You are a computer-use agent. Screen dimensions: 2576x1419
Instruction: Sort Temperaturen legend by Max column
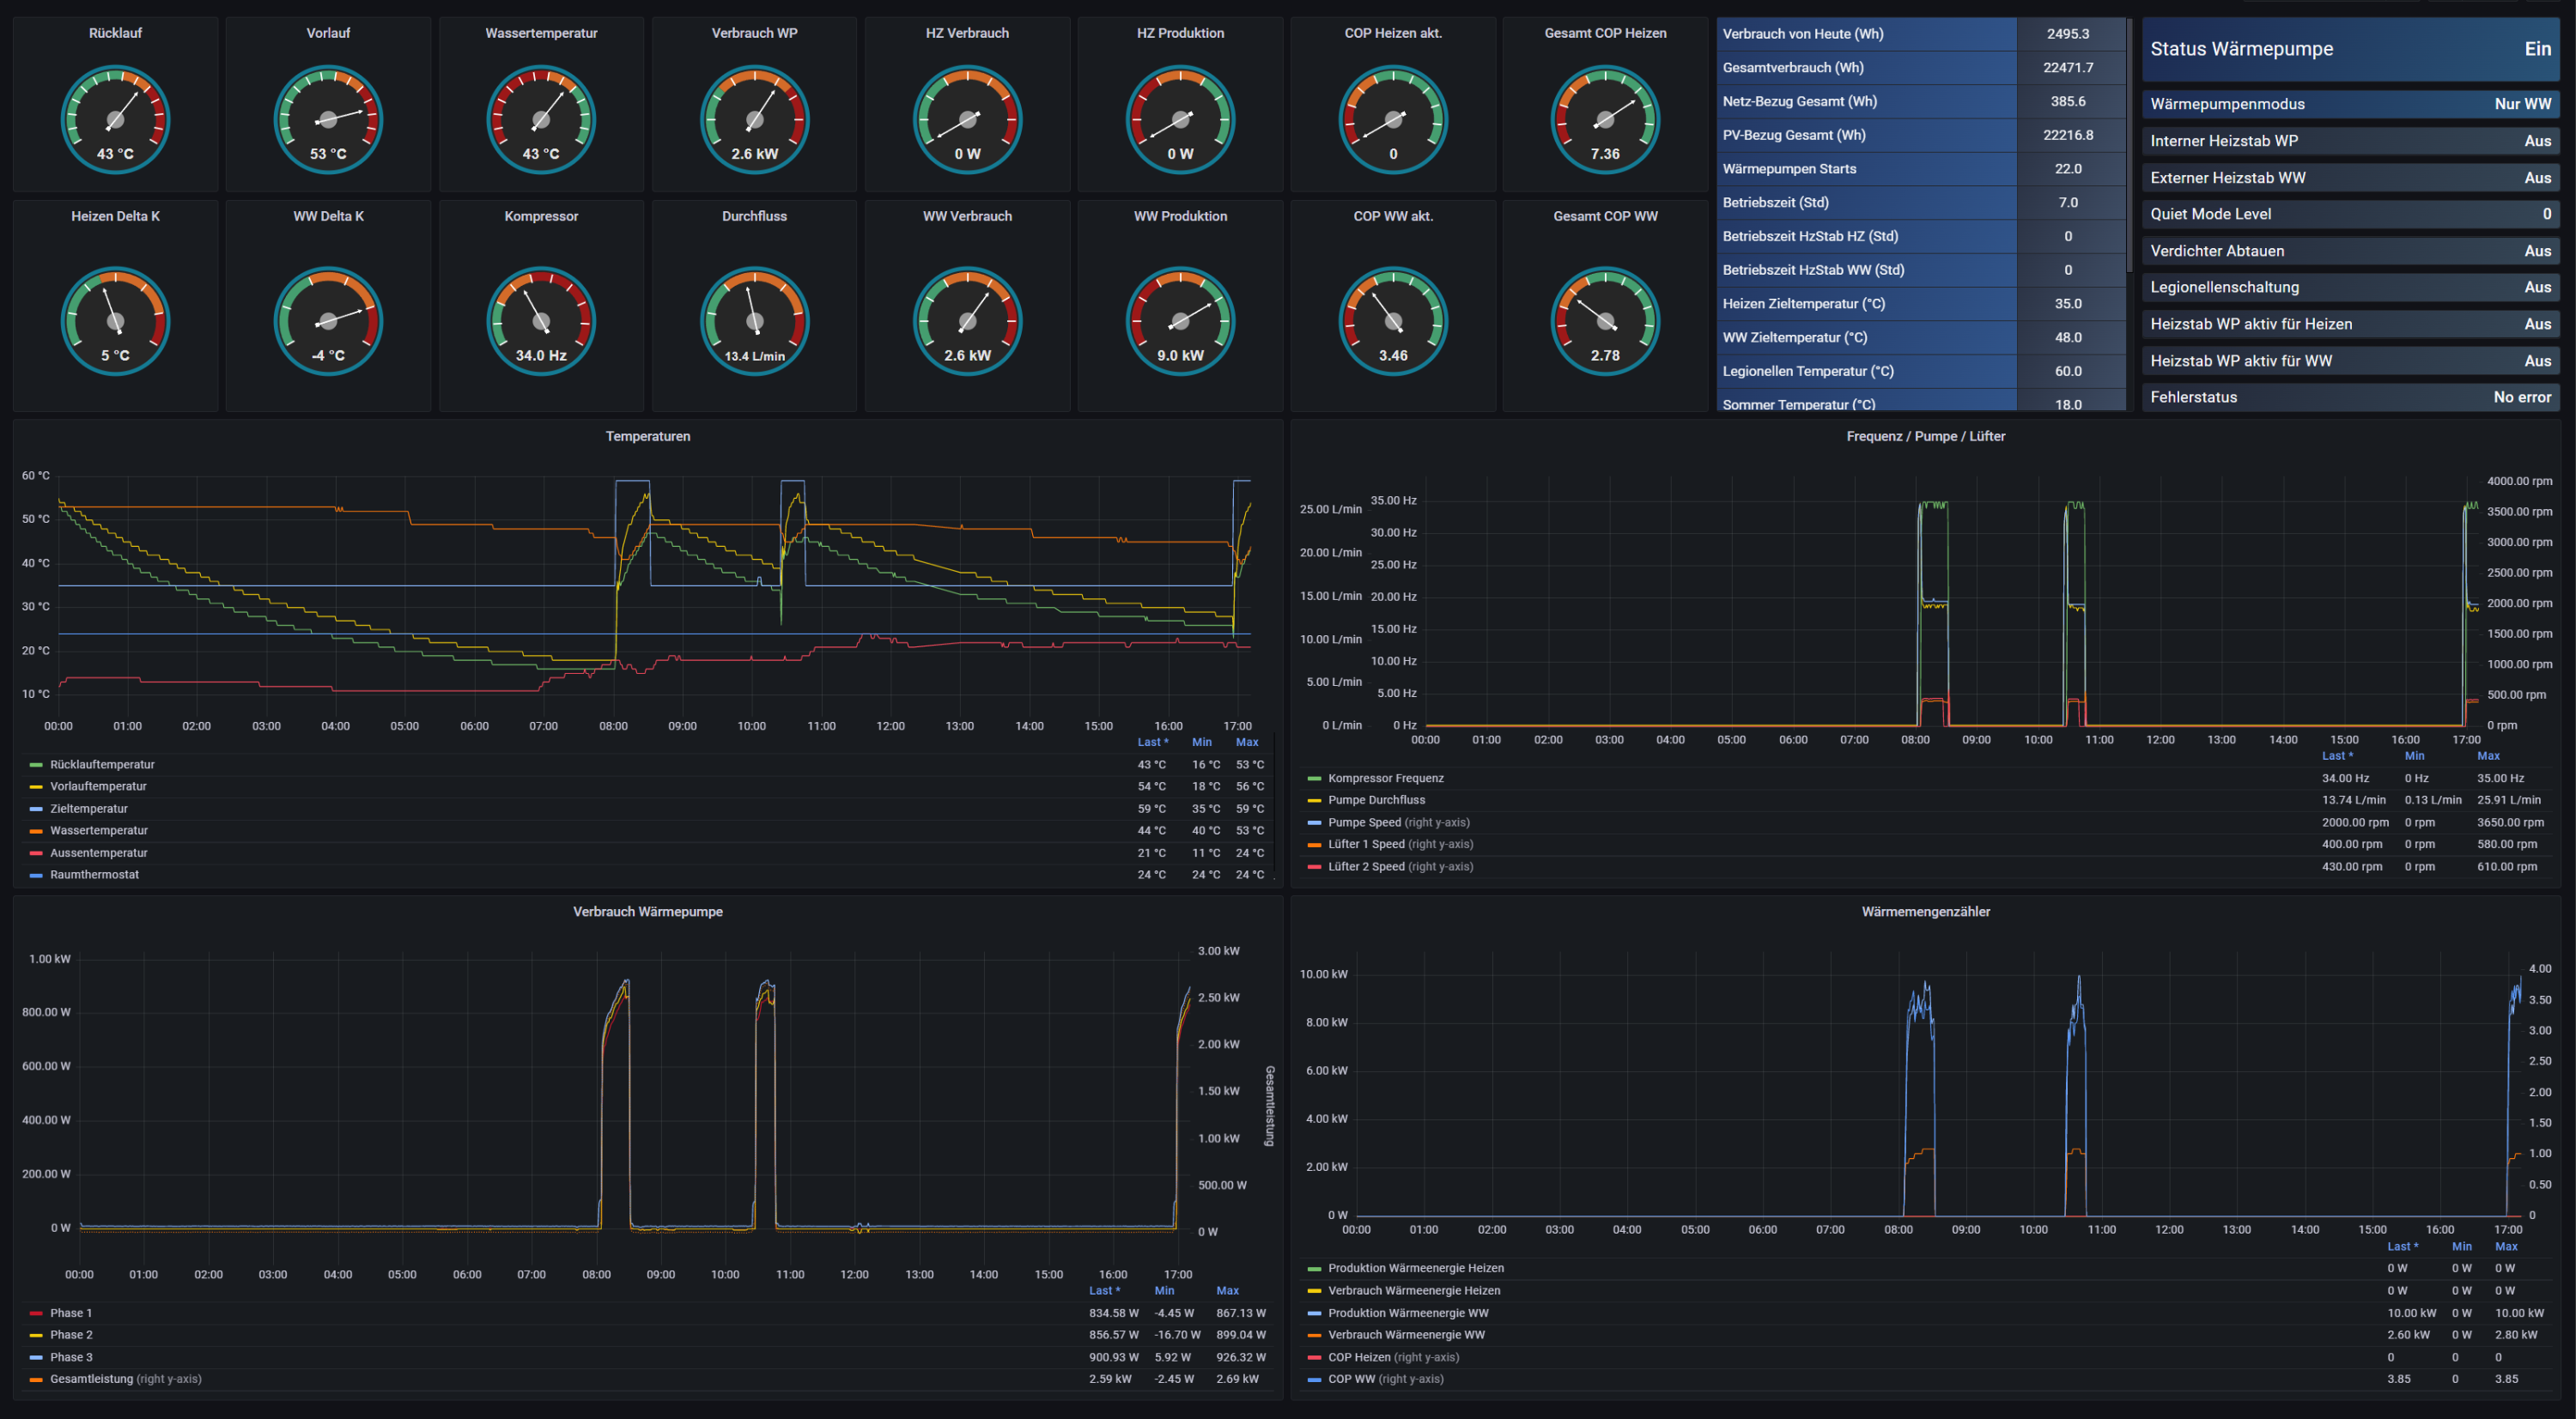[x=1246, y=742]
